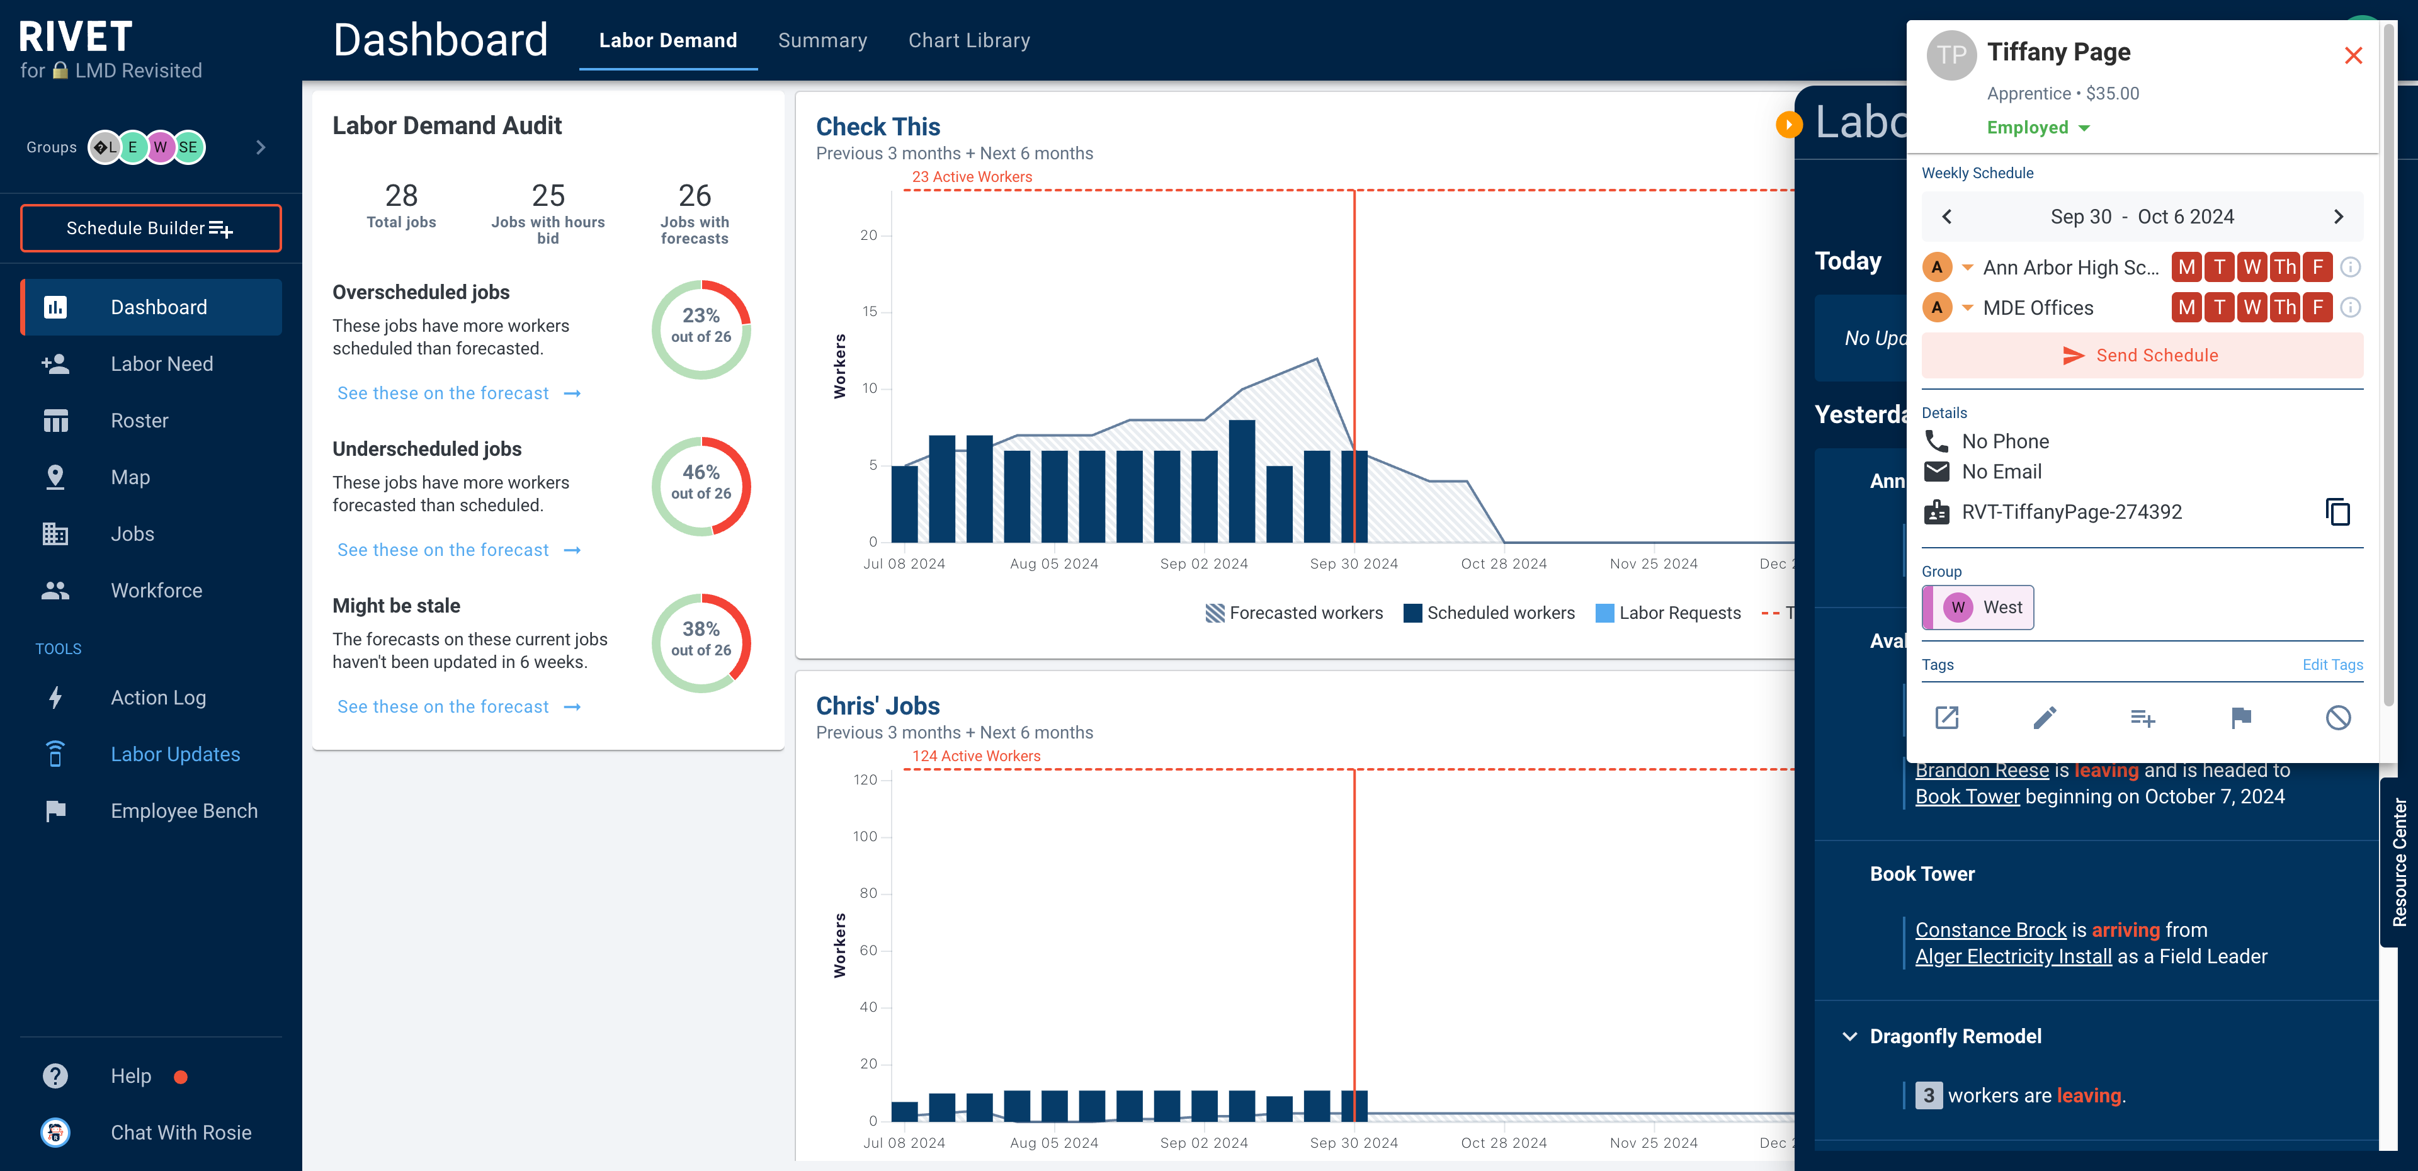
Task: Toggle Wednesday for Ann Arbor High School
Action: (2252, 268)
